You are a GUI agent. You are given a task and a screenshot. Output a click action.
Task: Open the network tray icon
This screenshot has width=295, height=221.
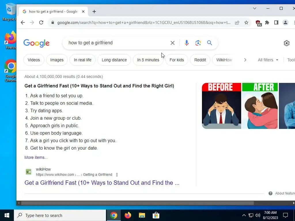[251, 215]
